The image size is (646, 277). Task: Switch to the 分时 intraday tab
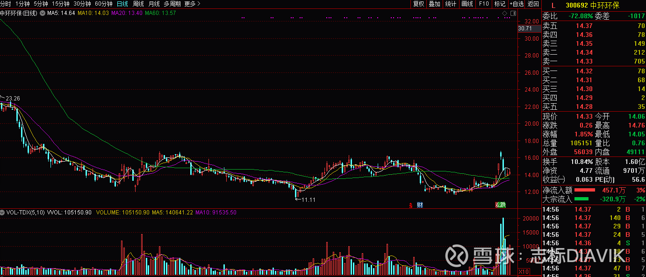coord(6,4)
